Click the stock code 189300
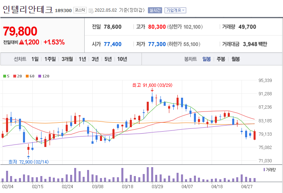Viewport: 283px width, 193px height. [63, 10]
